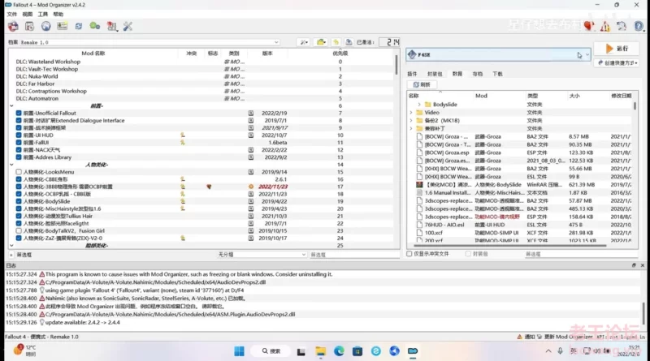The width and height of the screenshot is (650, 361).
Task: Click the 刷新 refresh button in data tab
Action: [422, 84]
